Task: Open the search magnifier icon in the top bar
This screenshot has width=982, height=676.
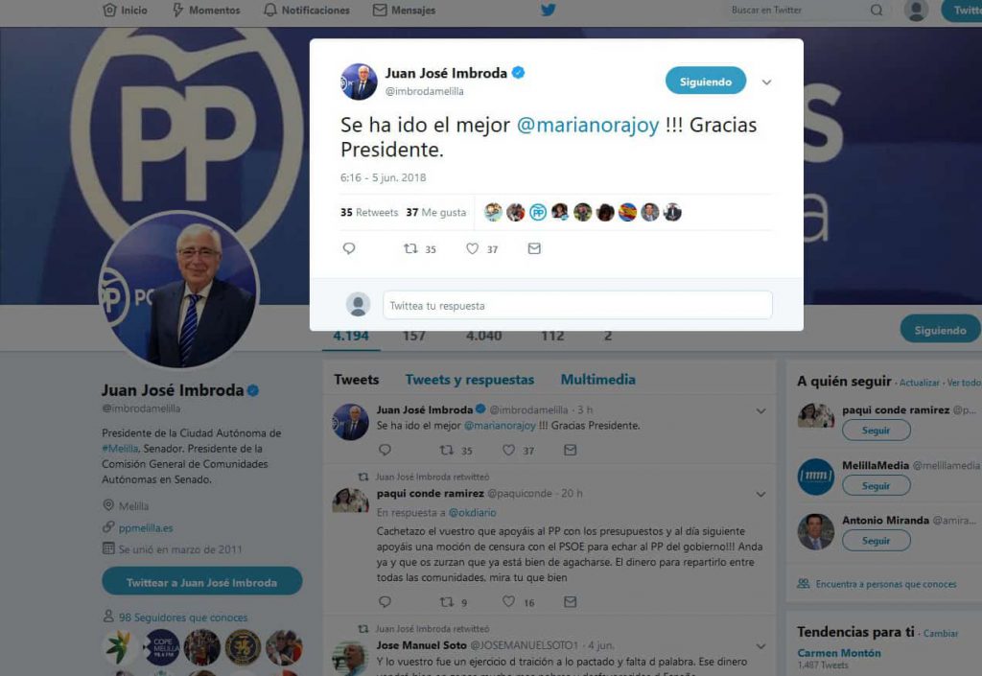Action: 877,10
